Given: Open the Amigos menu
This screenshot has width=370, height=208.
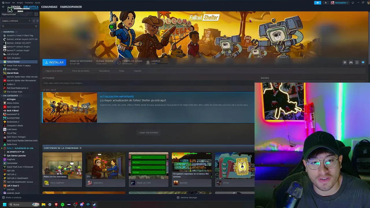Looking at the screenshot, I should pyautogui.click(x=20, y=3).
